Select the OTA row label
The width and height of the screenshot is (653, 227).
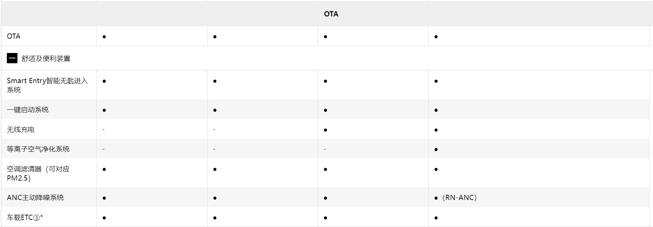(x=14, y=36)
